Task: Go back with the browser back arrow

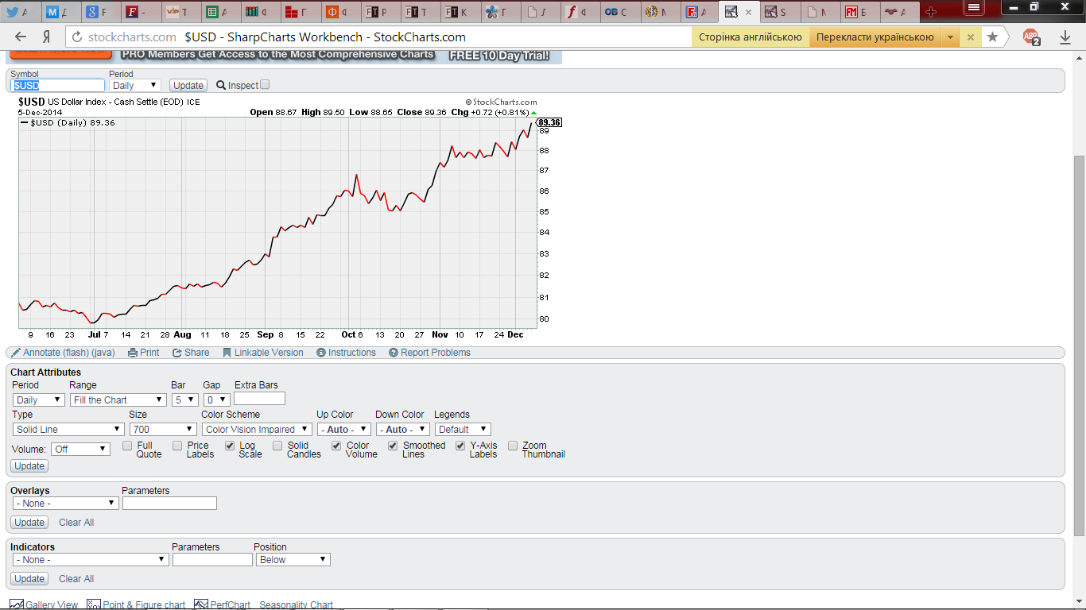Action: coord(21,37)
